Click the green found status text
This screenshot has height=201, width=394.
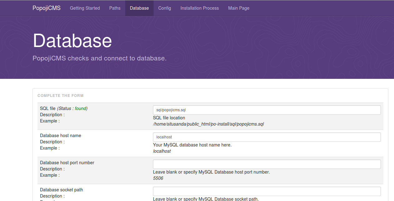click(81, 108)
